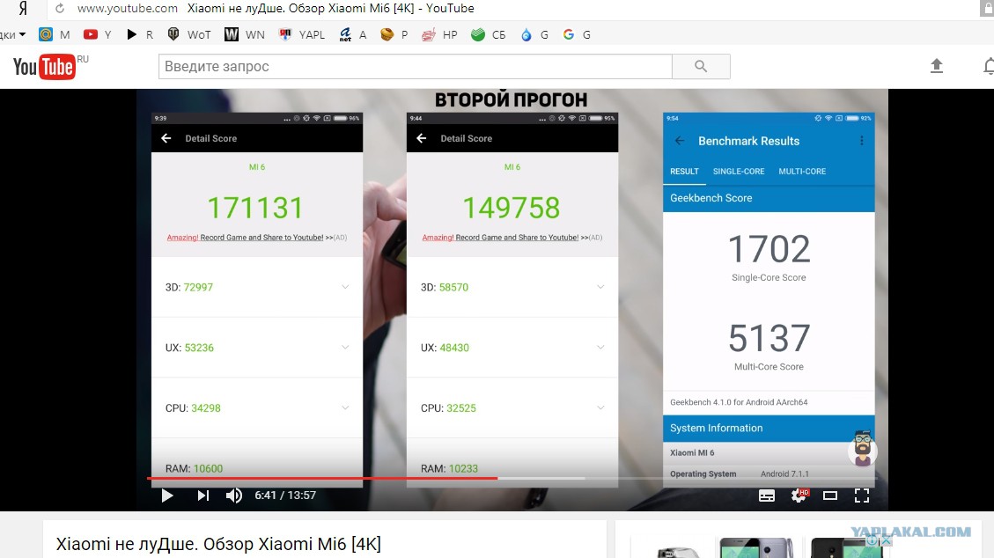The width and height of the screenshot is (994, 558).
Task: Enter fullscreen mode
Action: coord(862,496)
